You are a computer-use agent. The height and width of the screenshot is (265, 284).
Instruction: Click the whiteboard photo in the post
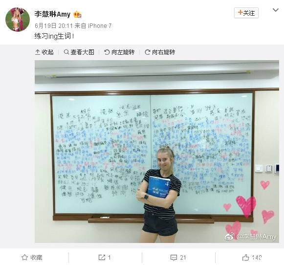coord(157,152)
